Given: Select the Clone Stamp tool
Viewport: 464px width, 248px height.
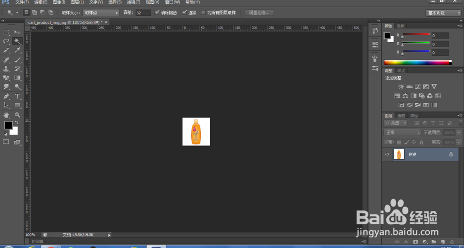Looking at the screenshot, I should click(6, 69).
